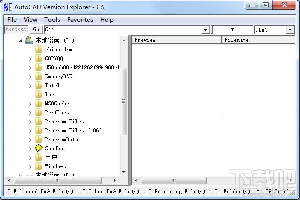The height and width of the screenshot is (200, 300).
Task: Click the Program Files folder icon
Action: click(x=38, y=121)
